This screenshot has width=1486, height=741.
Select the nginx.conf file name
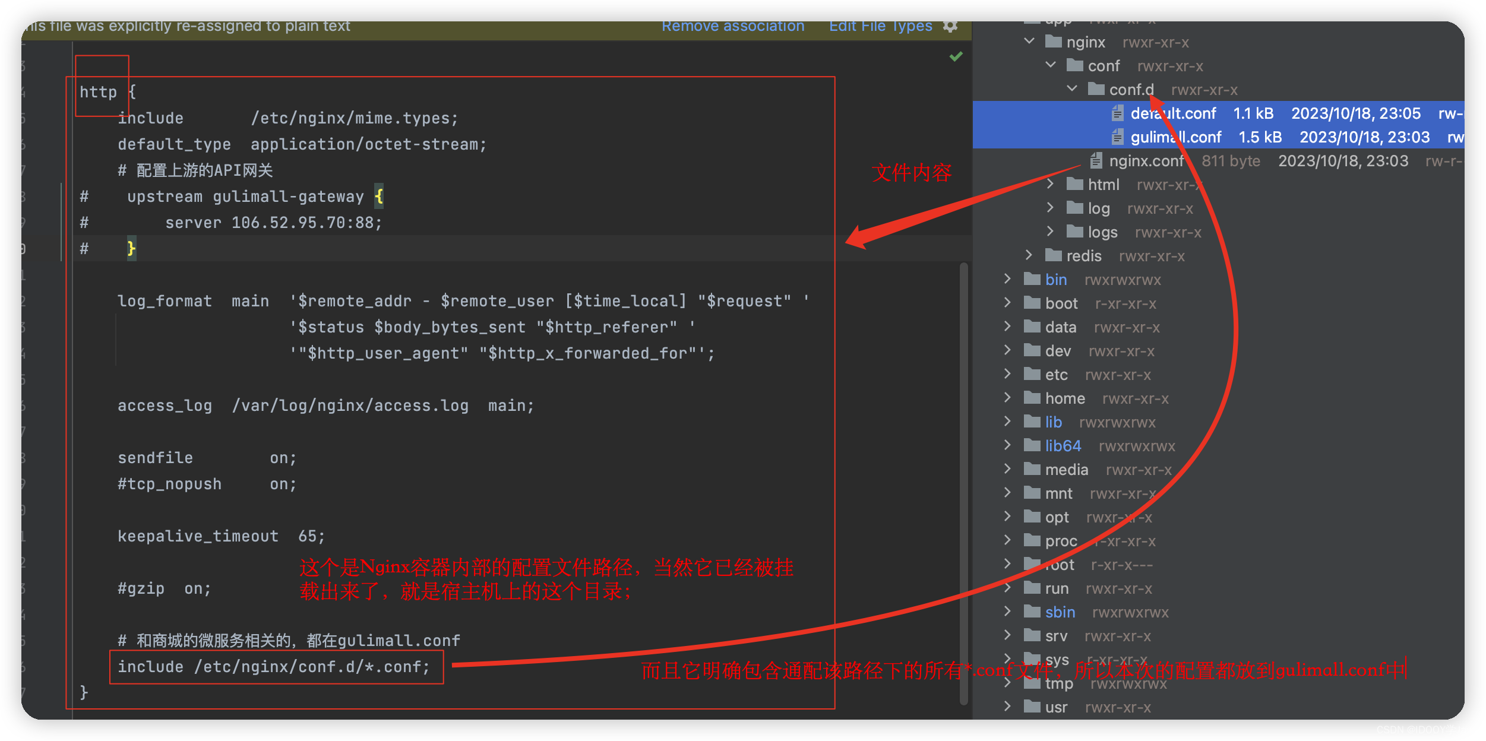coord(1147,161)
